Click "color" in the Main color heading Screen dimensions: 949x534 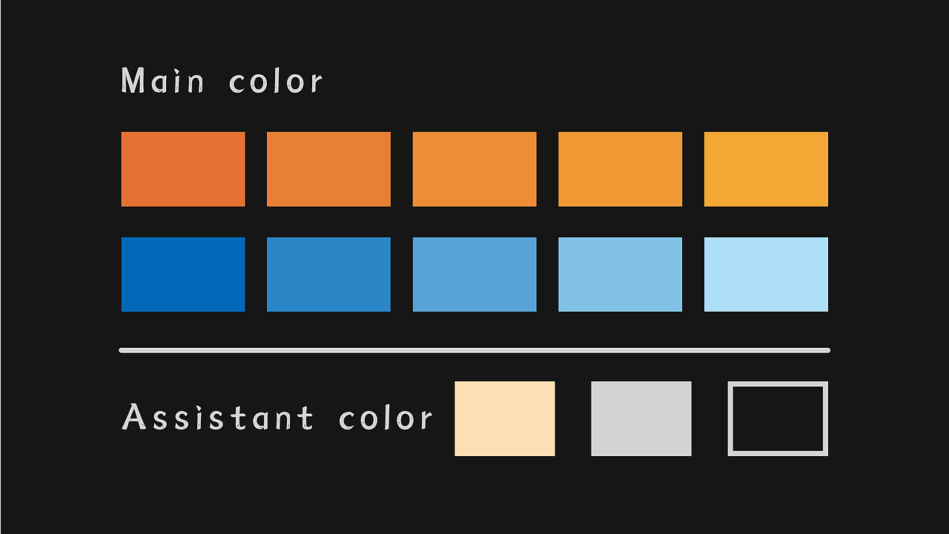(x=276, y=82)
